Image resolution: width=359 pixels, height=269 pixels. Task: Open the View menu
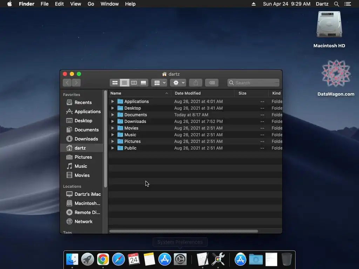[76, 4]
